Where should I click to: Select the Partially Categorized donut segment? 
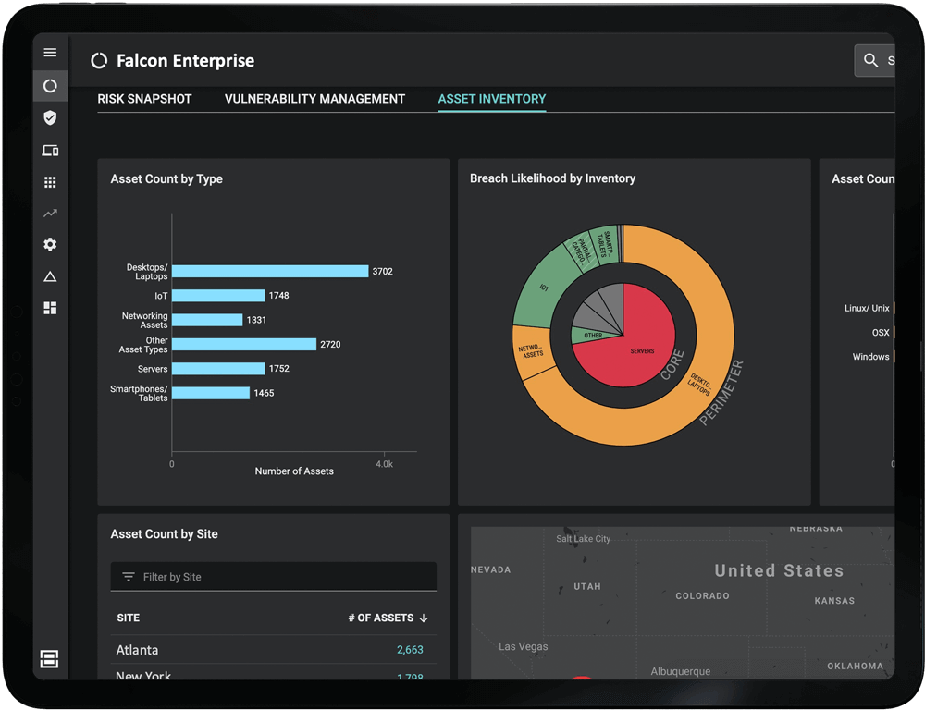pyautogui.click(x=582, y=251)
